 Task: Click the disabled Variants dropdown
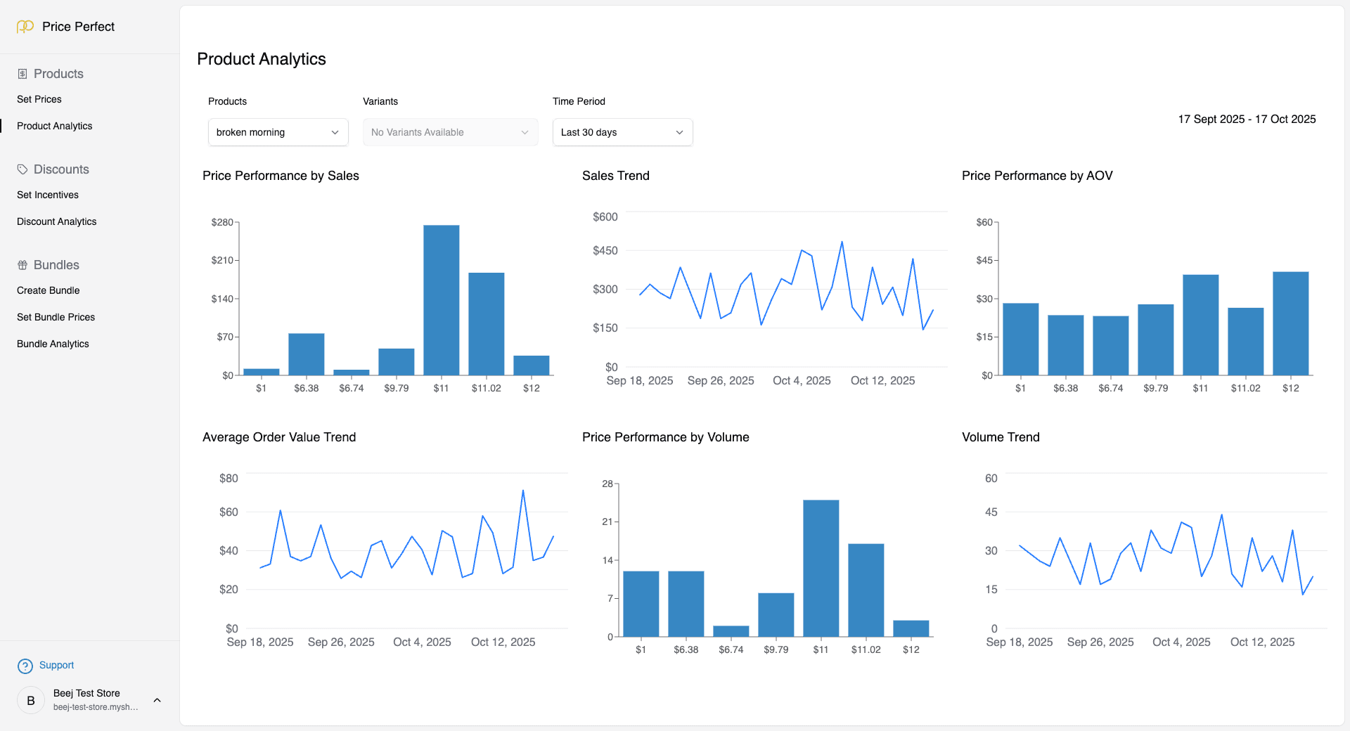[x=449, y=132]
